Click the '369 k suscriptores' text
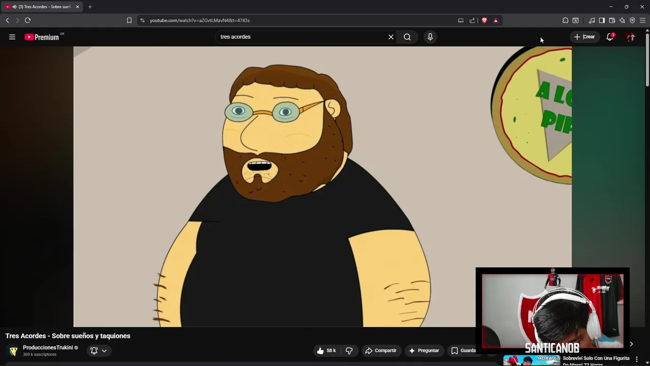 40,354
